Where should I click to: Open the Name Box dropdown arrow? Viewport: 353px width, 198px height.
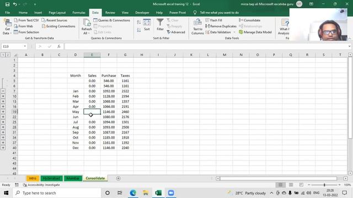[x=25, y=46]
